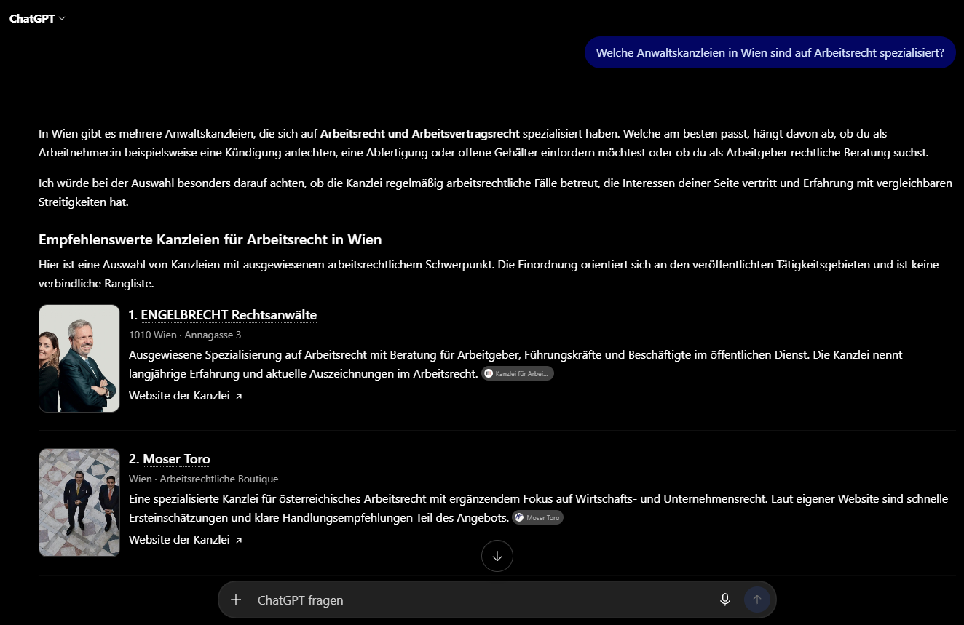
Task: Click the text "Wien · Arbeitsrechtliche Boutique"
Action: 204,479
